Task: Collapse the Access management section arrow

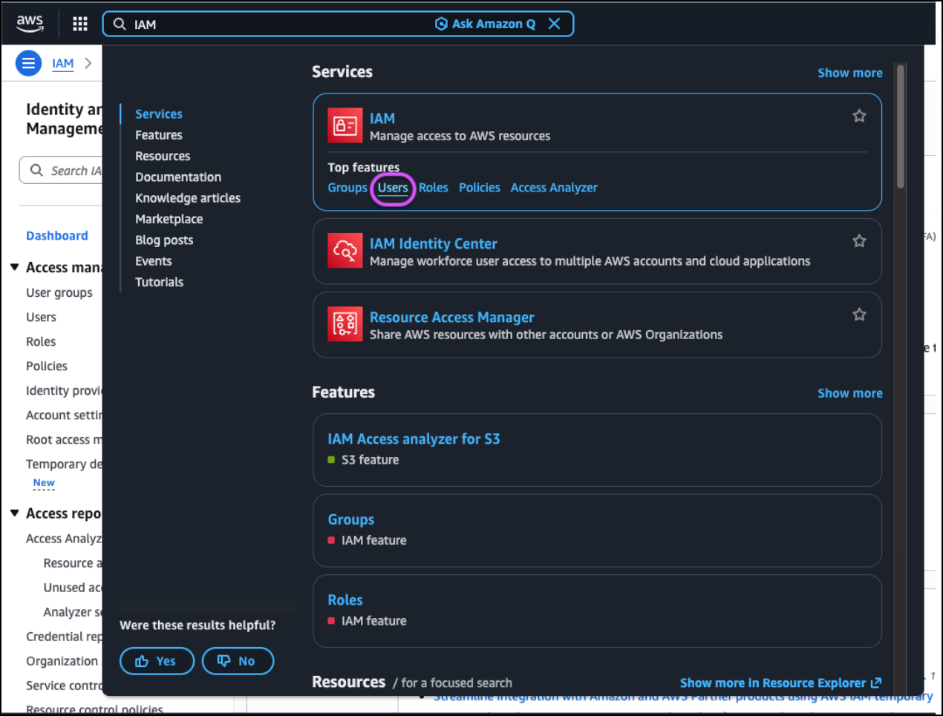Action: (14, 267)
